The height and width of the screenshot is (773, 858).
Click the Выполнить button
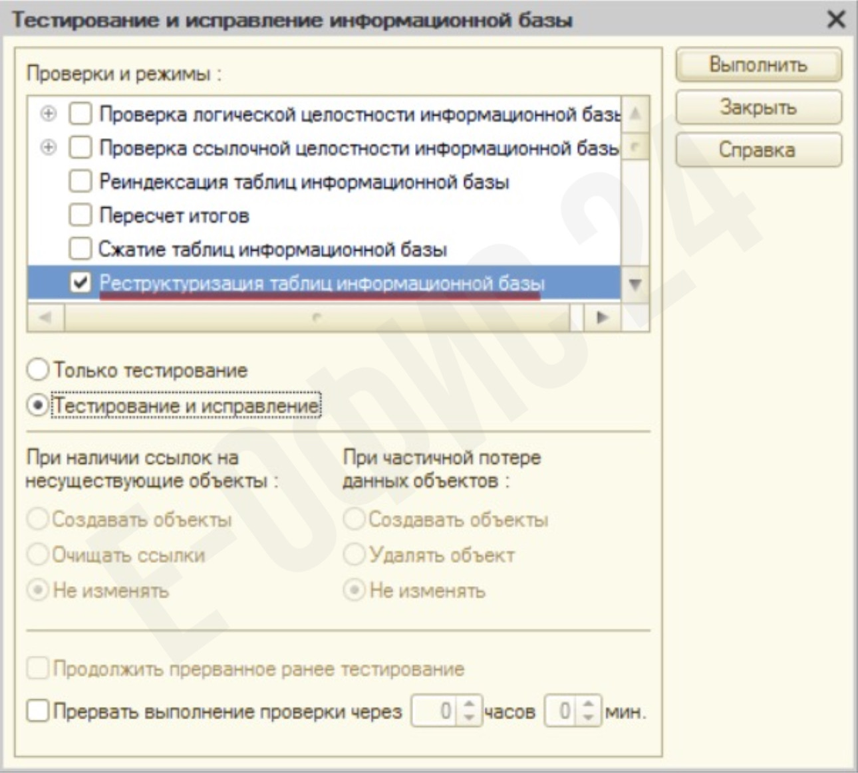pyautogui.click(x=758, y=65)
